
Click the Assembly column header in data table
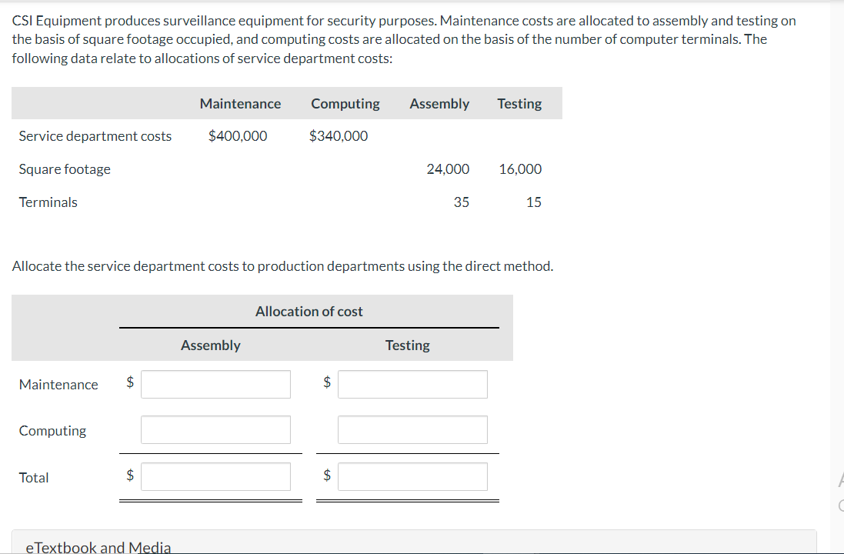pyautogui.click(x=439, y=103)
